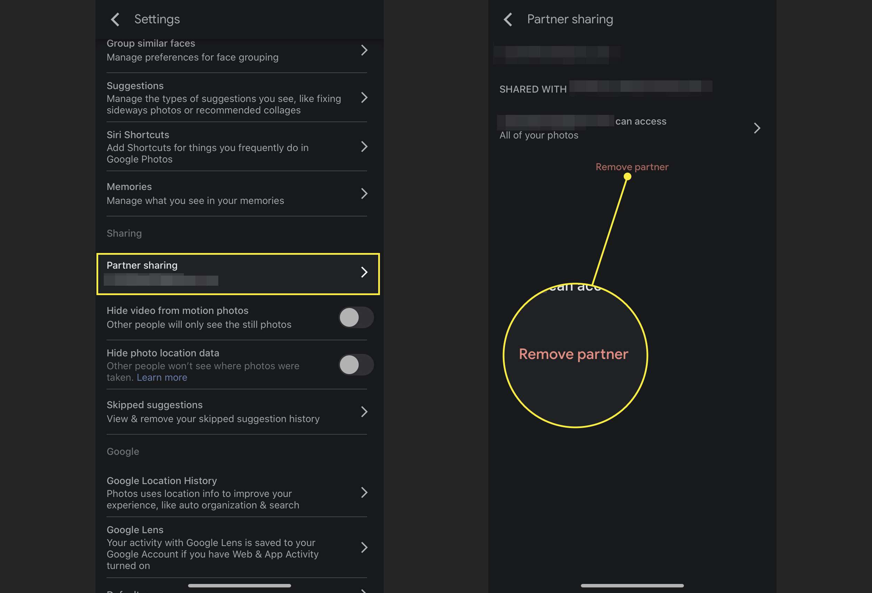Click the Suggestions settings chevron
Viewport: 872px width, 593px height.
pos(364,97)
